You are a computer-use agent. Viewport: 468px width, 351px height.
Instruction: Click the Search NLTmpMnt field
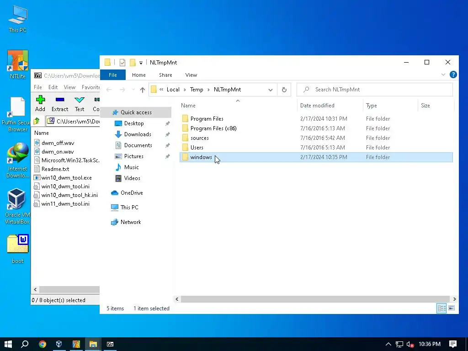(x=375, y=90)
